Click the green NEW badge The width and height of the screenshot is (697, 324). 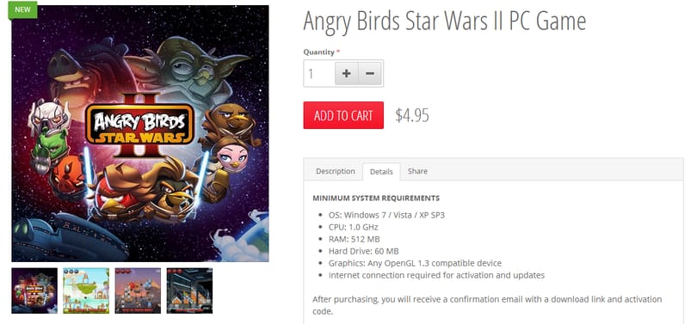[22, 9]
